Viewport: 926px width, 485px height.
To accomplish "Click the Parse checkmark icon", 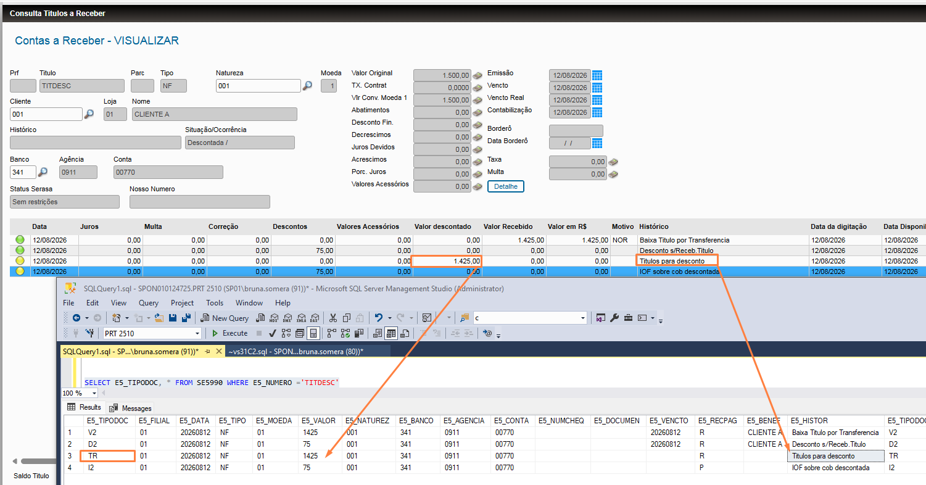I will tap(272, 333).
